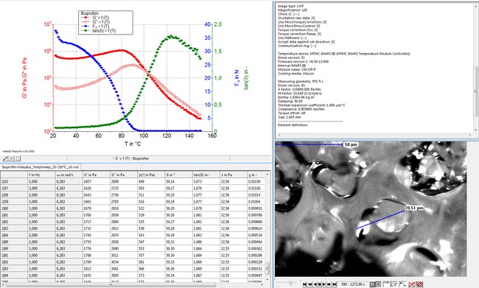Click the 39,51 µm measurement label
Viewport: 479px width, 288px height.
(x=414, y=208)
